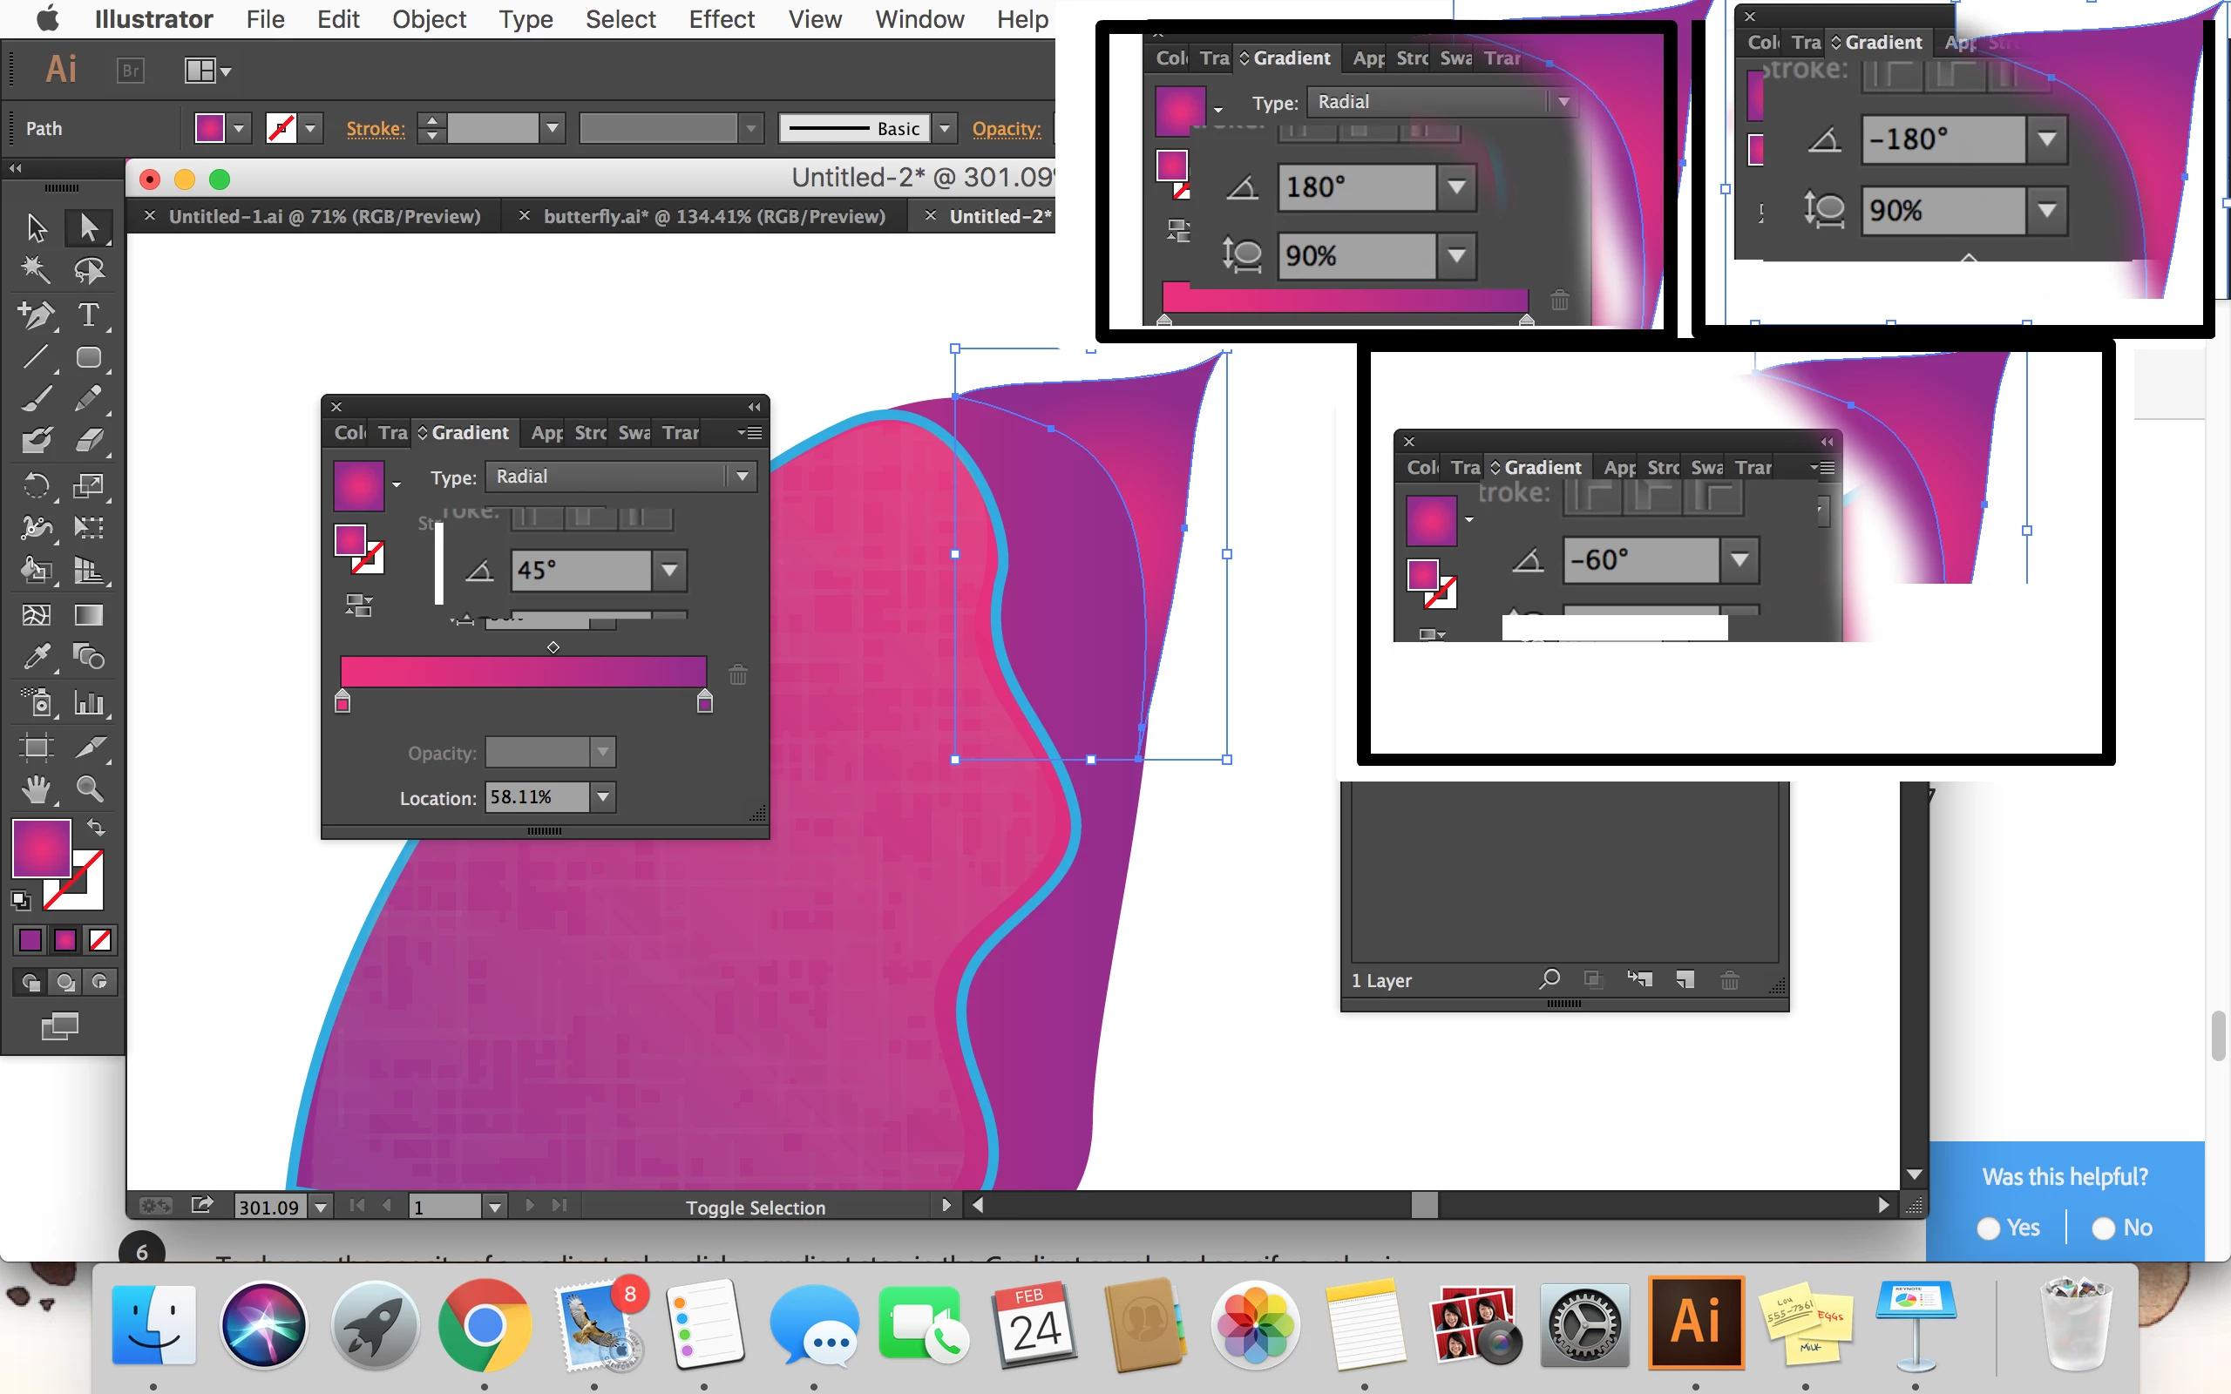Select No for Was this helpful
2231x1394 pixels.
(x=2103, y=1228)
